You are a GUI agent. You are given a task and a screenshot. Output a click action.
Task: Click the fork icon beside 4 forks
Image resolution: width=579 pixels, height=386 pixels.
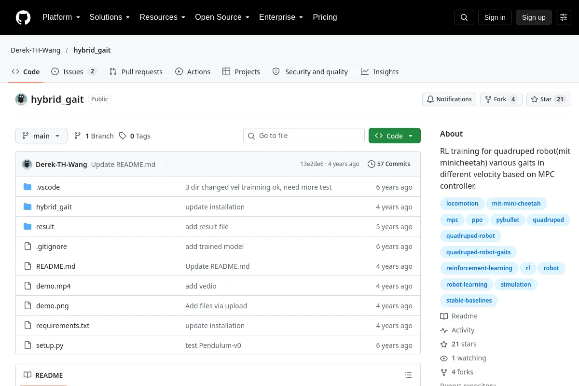click(x=444, y=372)
